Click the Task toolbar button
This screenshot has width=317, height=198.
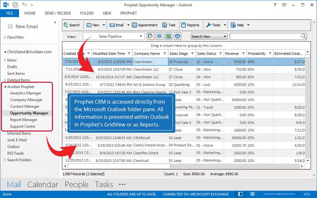[169, 25]
